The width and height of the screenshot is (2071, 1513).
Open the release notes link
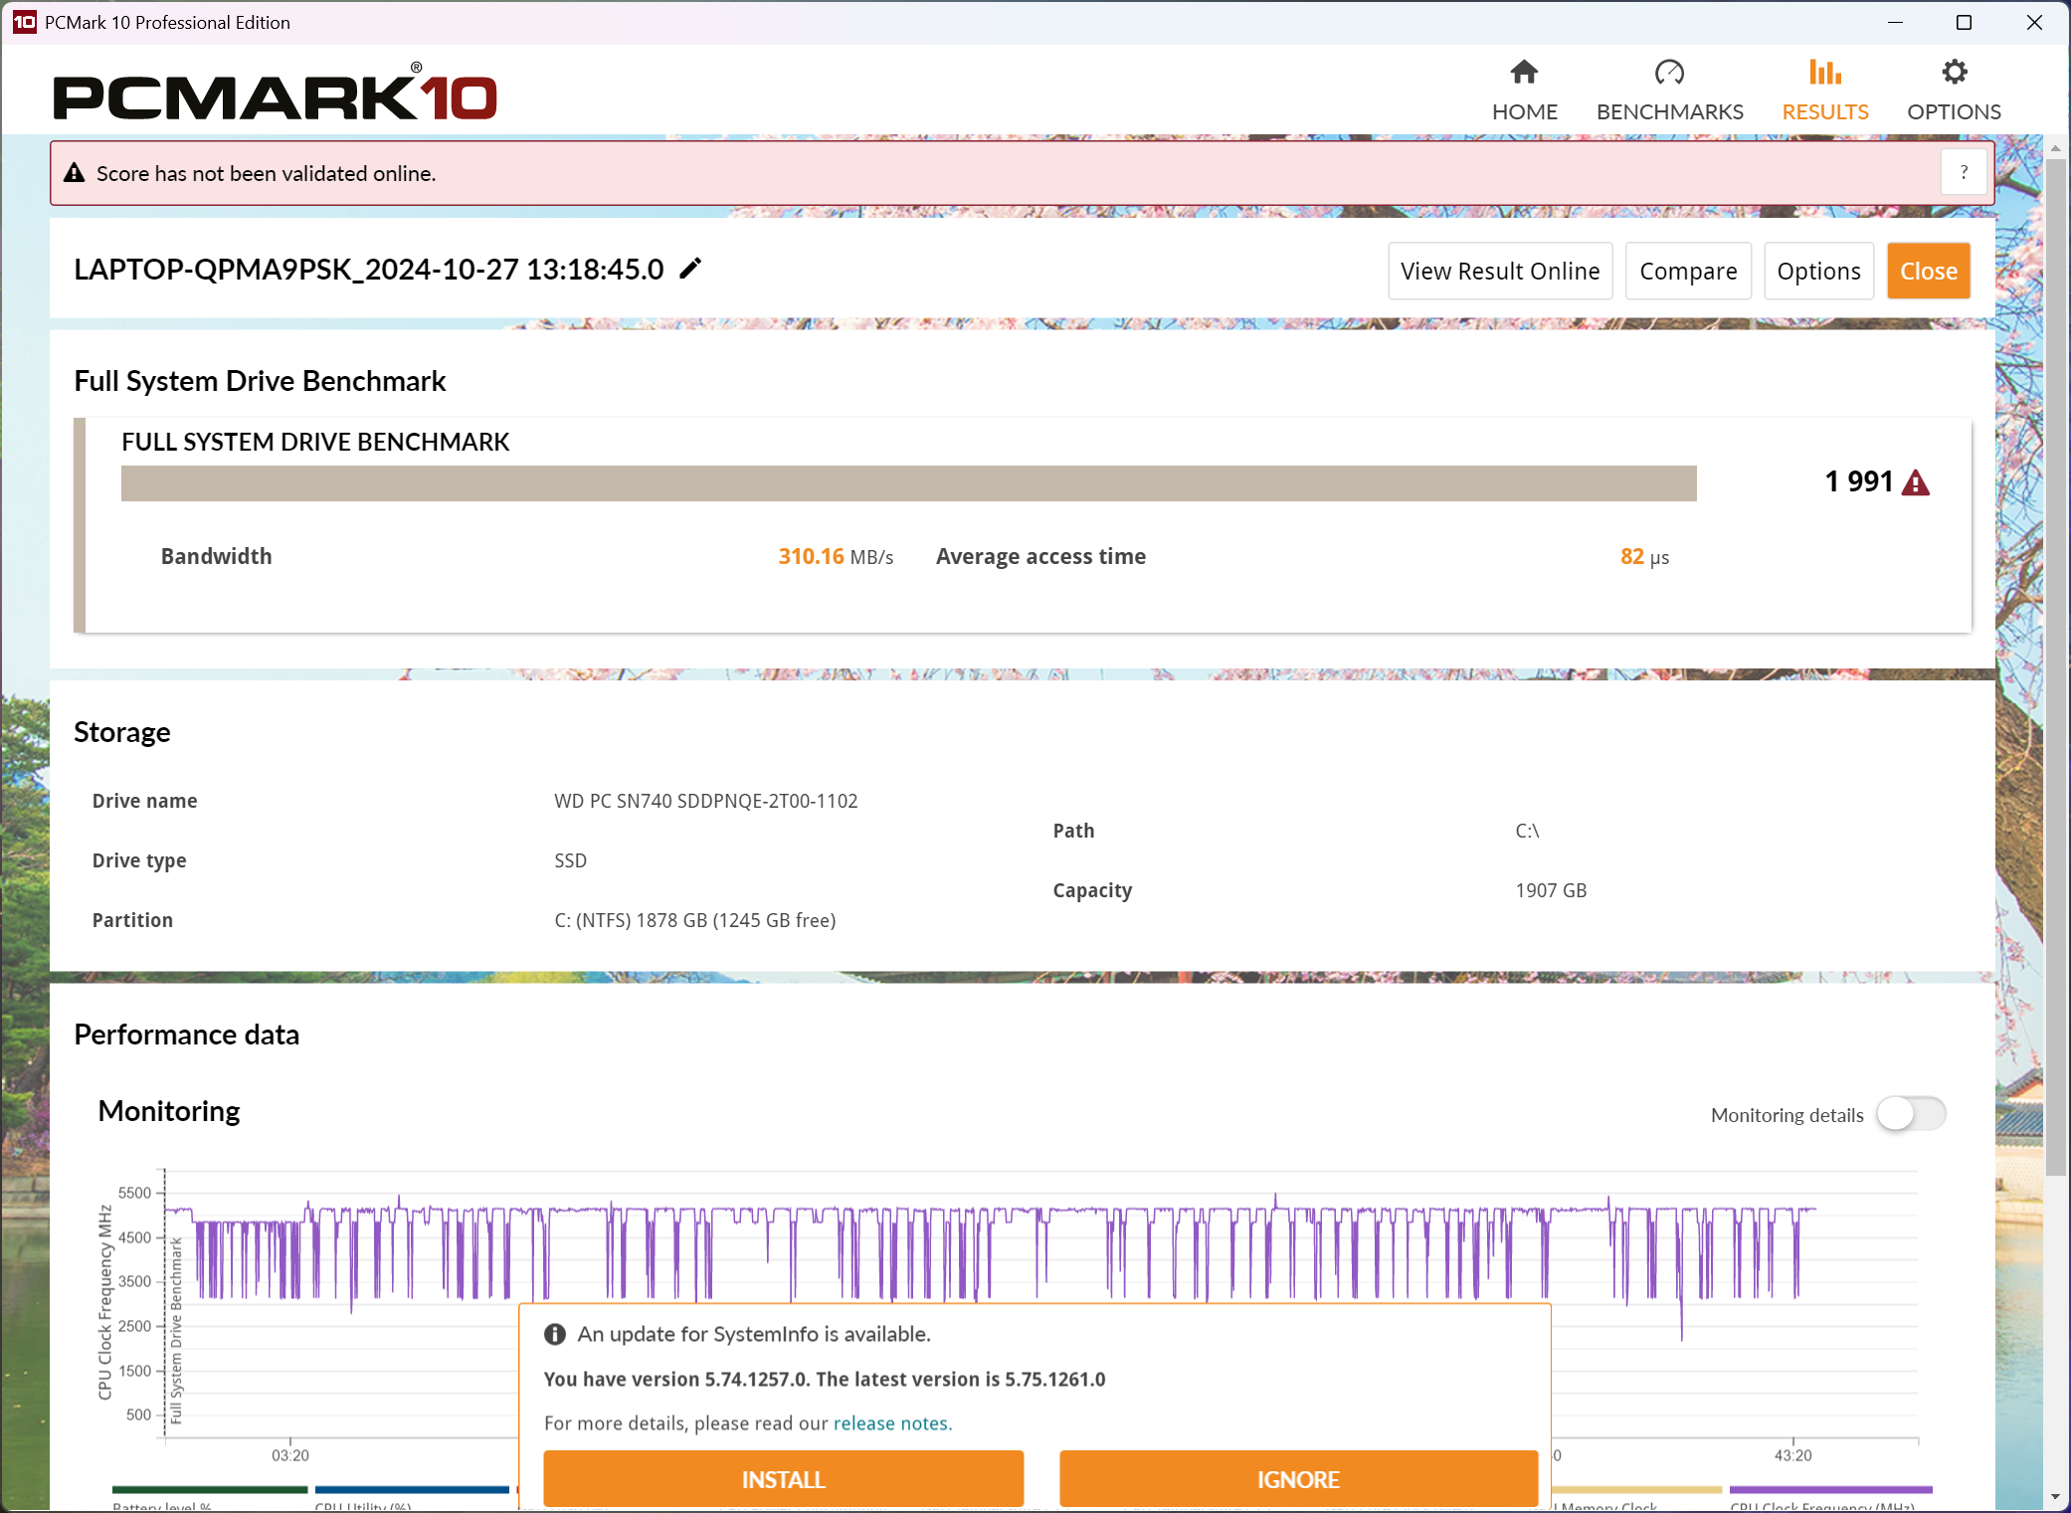pos(892,1423)
